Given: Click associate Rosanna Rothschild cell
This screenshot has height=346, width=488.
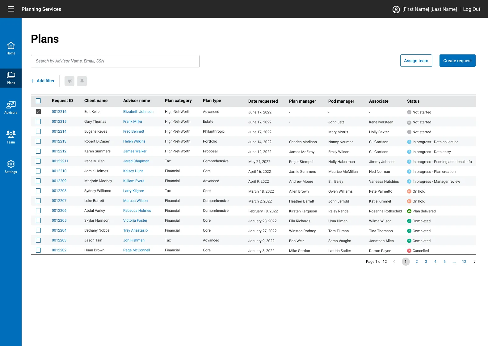Looking at the screenshot, I should click(x=385, y=211).
